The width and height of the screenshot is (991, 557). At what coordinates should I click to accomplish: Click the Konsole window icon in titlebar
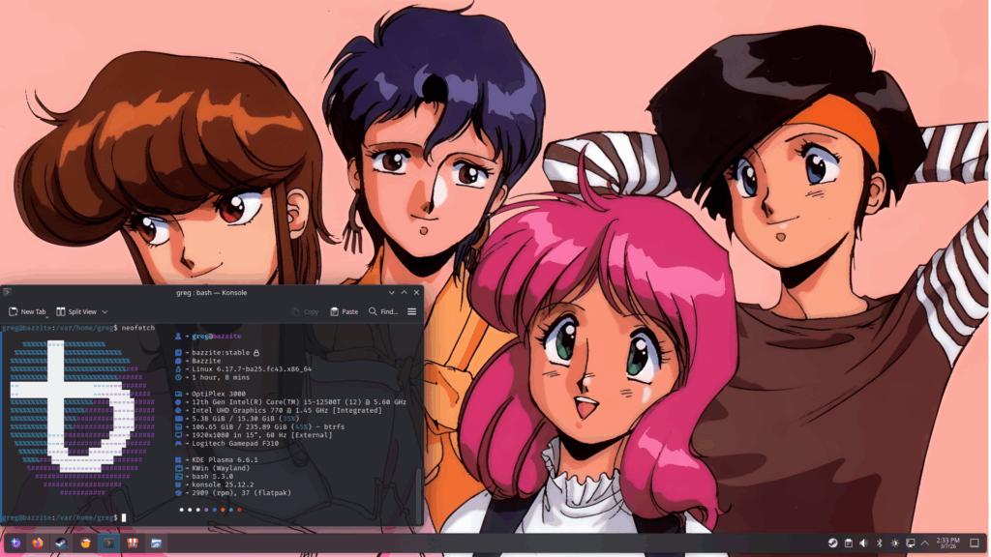8,292
